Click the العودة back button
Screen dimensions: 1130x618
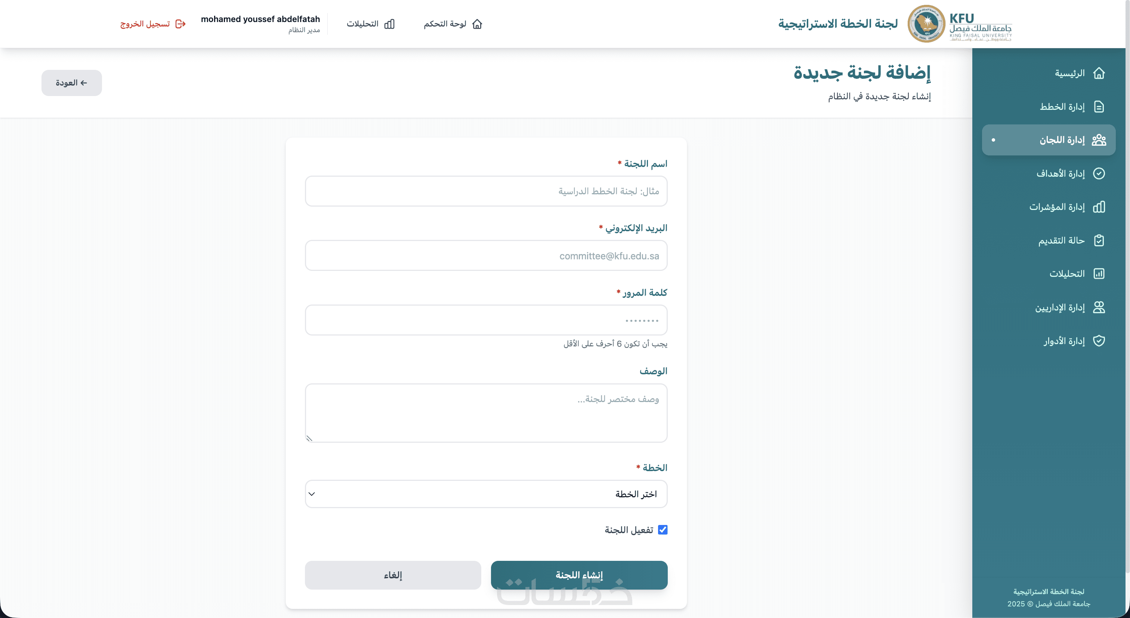pos(71,83)
